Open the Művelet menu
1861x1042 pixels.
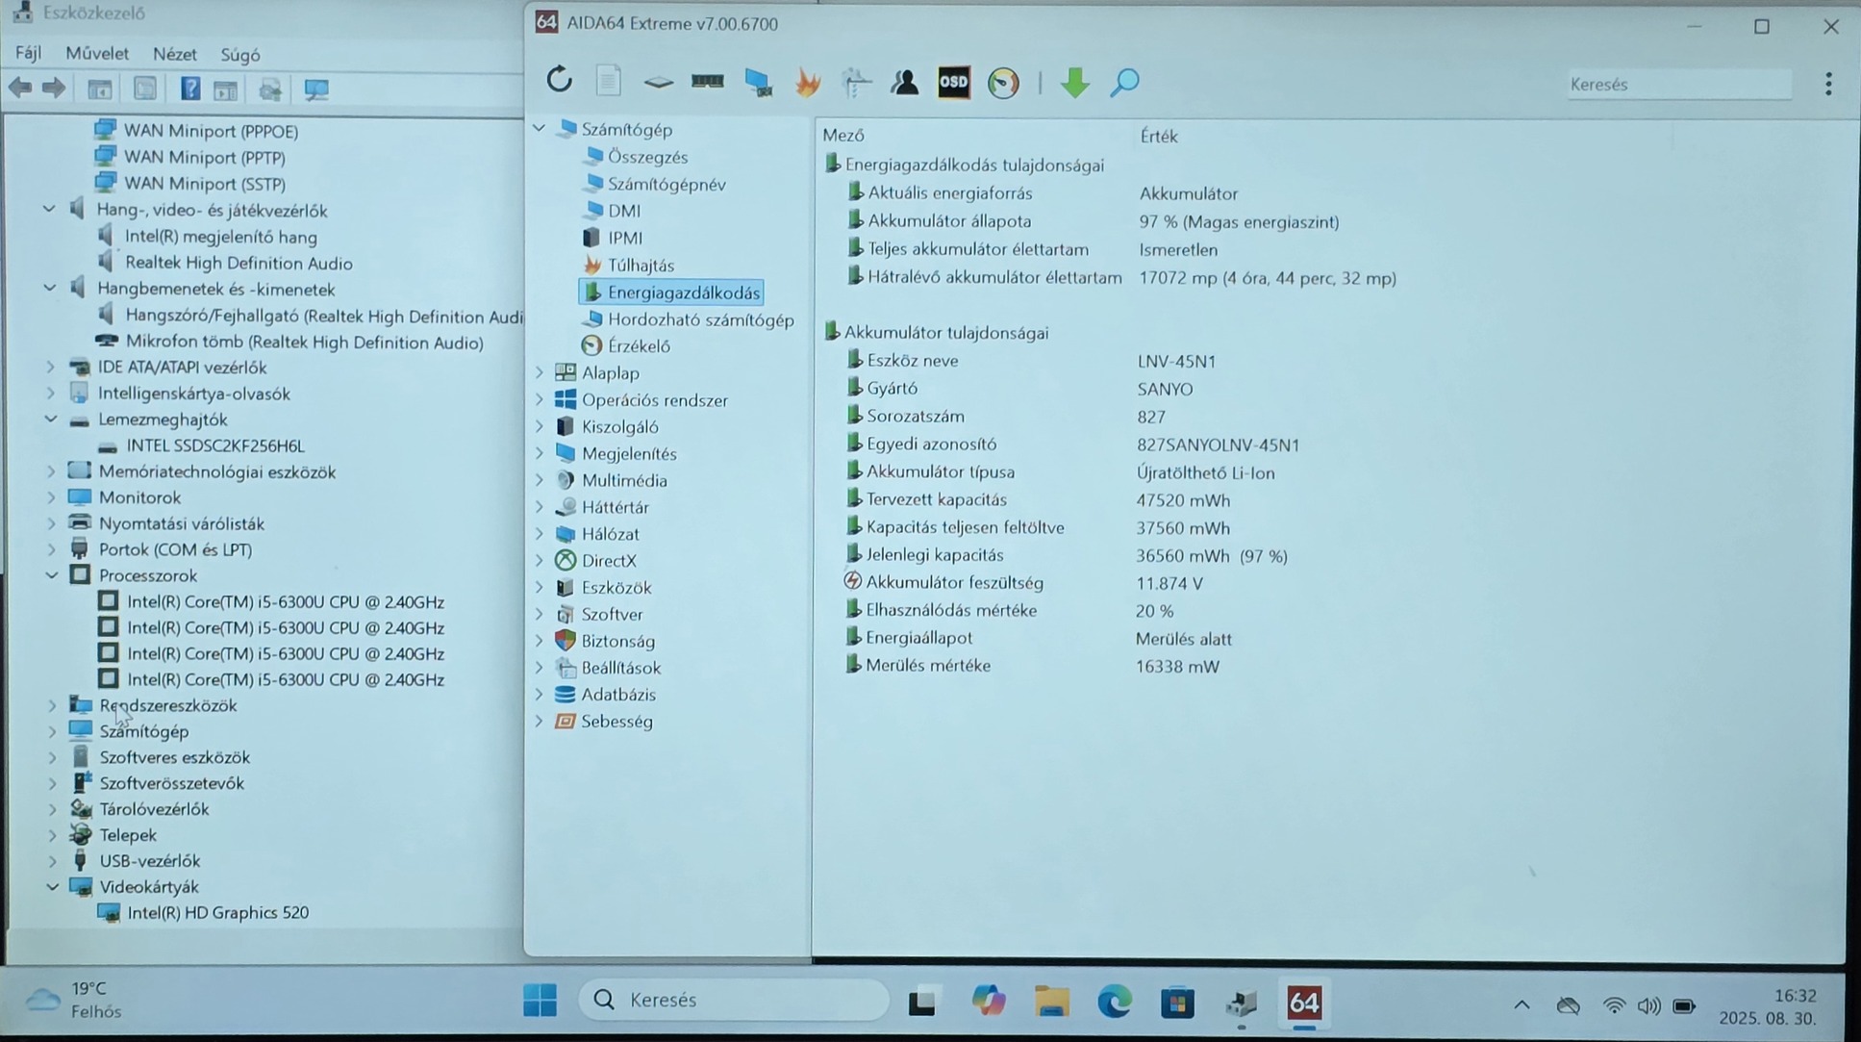coord(97,54)
